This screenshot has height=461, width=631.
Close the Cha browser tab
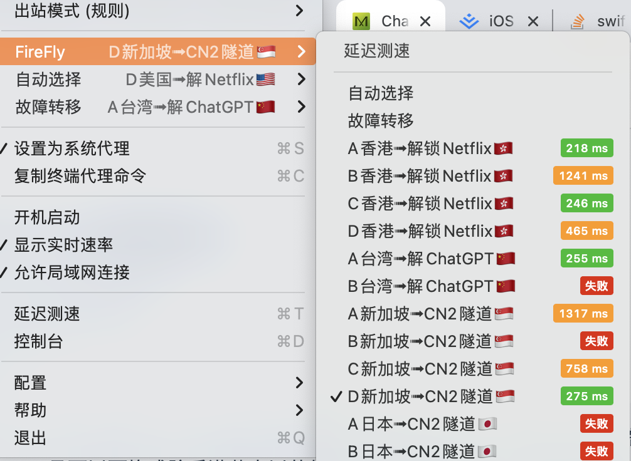[425, 21]
